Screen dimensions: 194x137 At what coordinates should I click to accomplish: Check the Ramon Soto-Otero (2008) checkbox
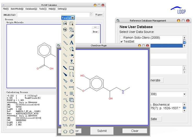122,38
